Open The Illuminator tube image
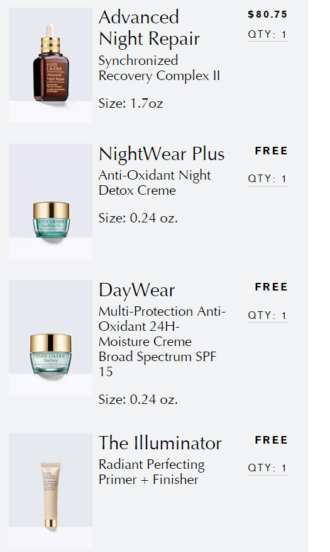 coord(50,491)
